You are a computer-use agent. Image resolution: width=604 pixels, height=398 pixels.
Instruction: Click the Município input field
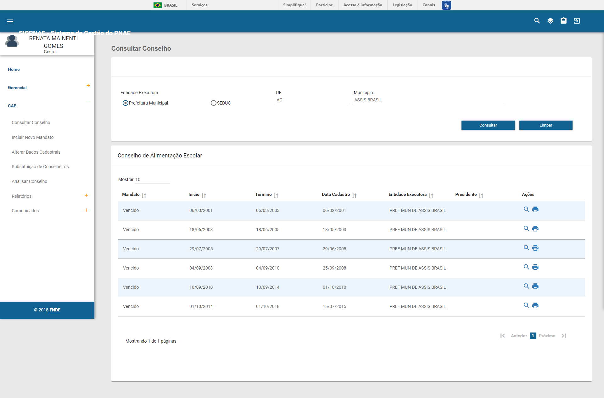coord(429,100)
